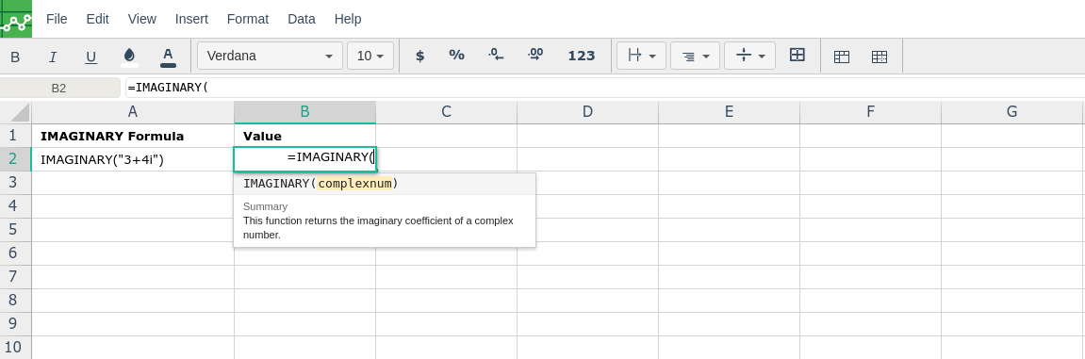Expand the Verdana font dropdown
The height and width of the screenshot is (359, 1085).
click(270, 56)
